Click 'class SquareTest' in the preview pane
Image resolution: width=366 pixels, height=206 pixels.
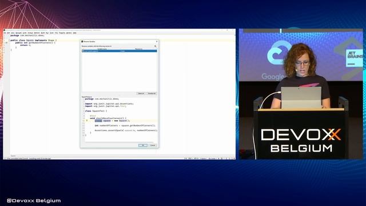tap(95, 111)
